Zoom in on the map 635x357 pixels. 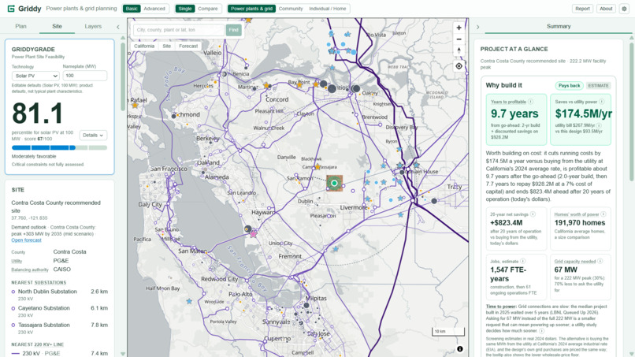click(x=459, y=28)
